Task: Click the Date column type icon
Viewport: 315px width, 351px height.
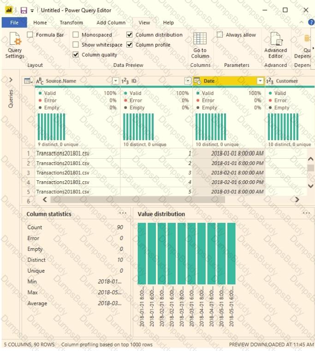Action: click(198, 81)
